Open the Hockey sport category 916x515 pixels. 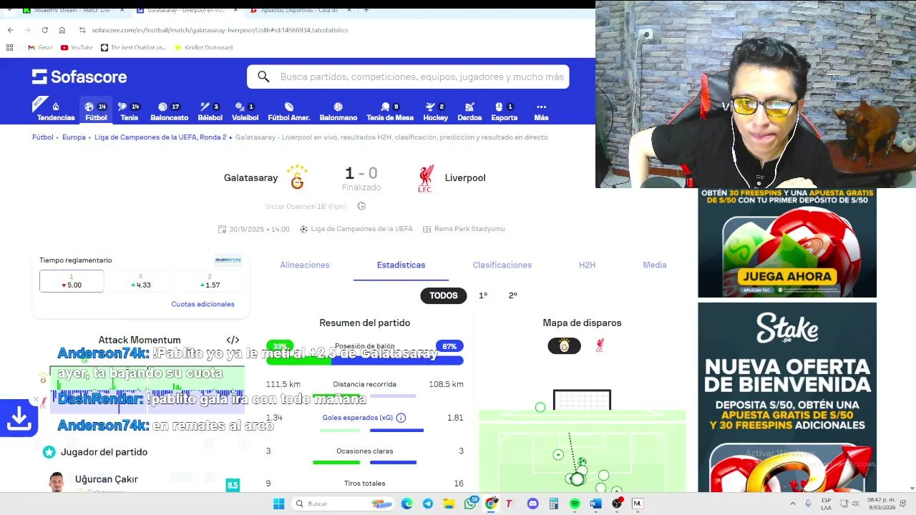point(435,111)
